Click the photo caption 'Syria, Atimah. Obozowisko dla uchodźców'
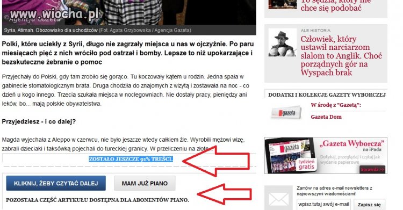 [51, 30]
